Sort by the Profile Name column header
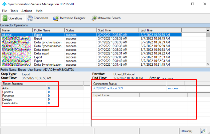This screenshot has width=210, height=135. pyautogui.click(x=48, y=30)
